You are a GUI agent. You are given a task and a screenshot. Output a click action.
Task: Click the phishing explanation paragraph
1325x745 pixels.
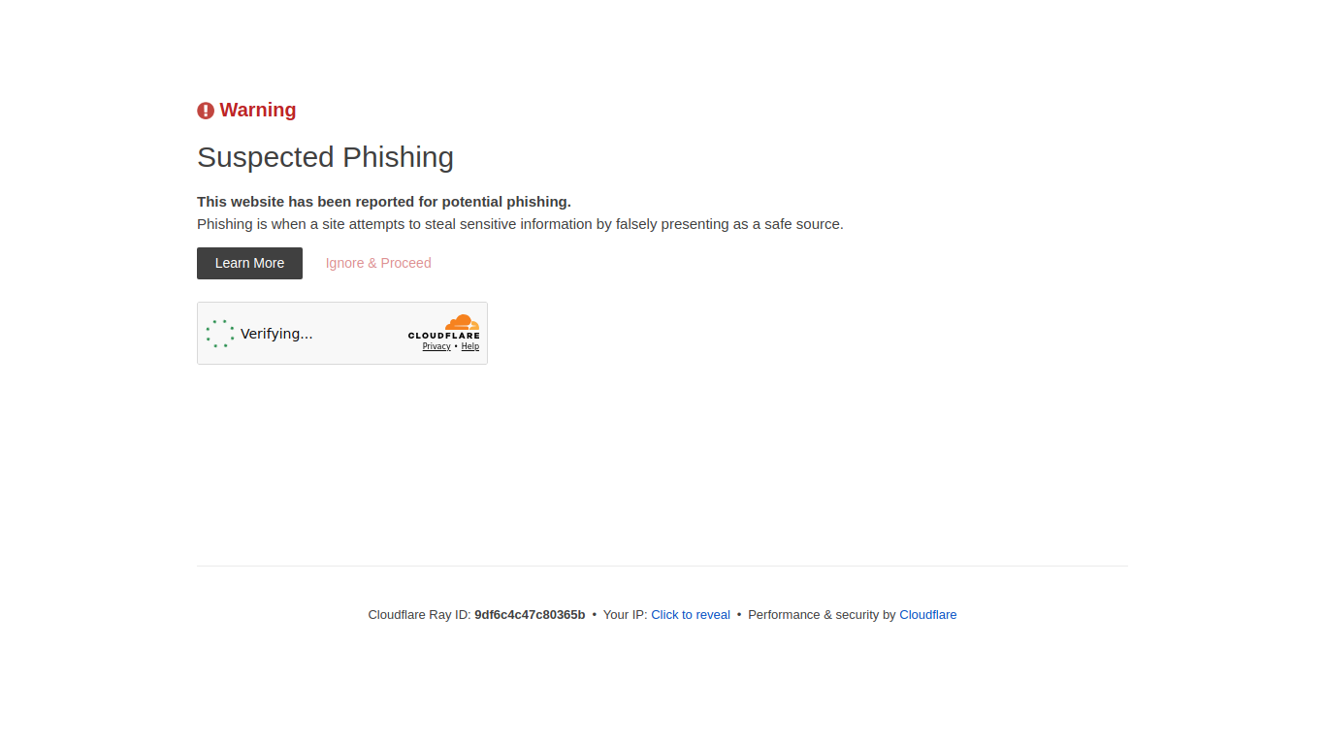point(520,224)
